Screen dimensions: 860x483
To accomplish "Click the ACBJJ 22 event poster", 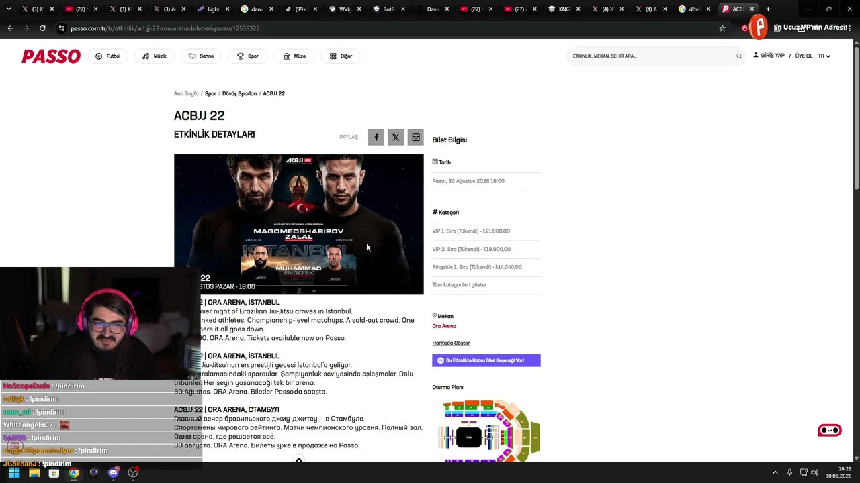I will [299, 224].
